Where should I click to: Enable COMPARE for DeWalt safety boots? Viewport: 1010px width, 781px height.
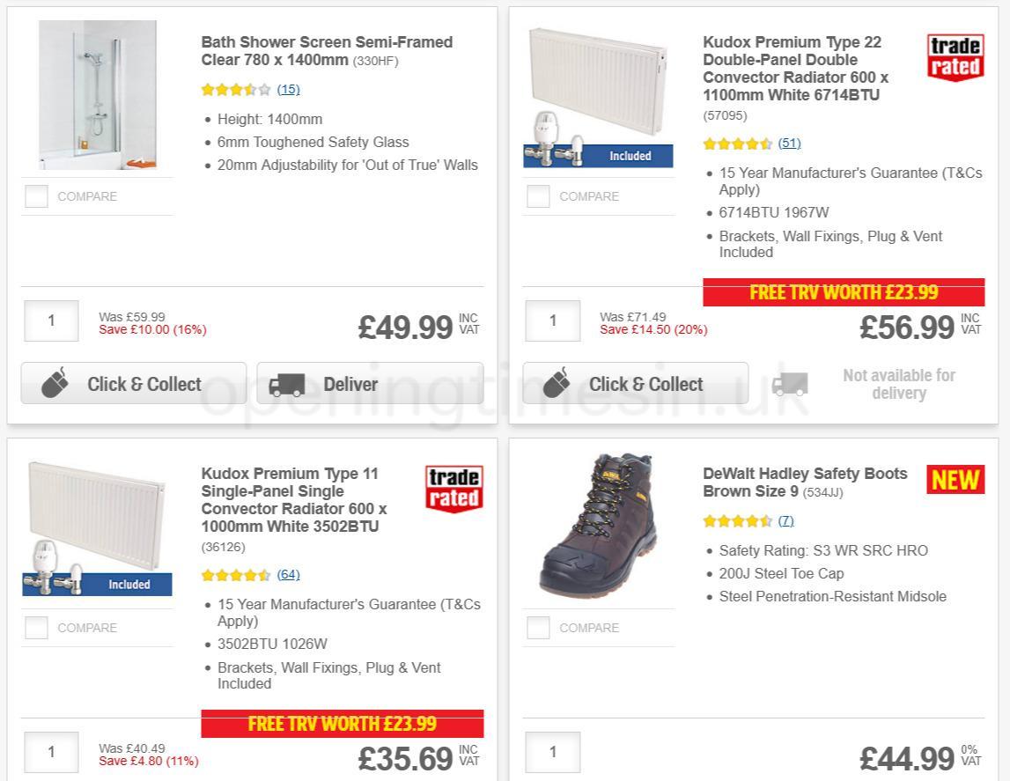coord(537,628)
